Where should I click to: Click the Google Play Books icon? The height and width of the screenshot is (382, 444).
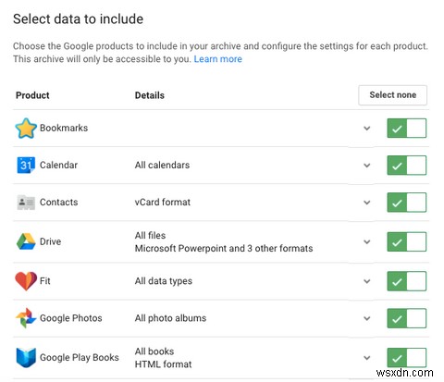[x=26, y=358]
